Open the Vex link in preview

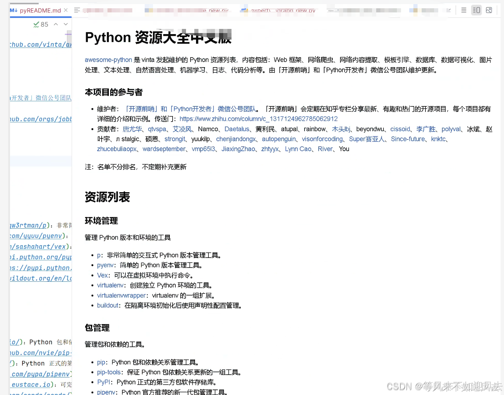[x=102, y=276]
